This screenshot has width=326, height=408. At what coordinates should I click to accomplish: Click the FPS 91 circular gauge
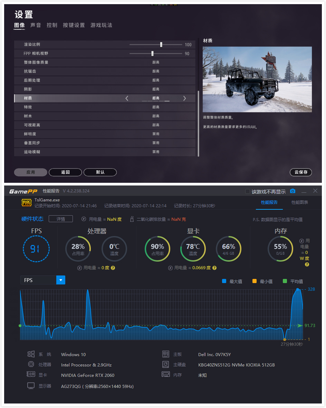36,249
